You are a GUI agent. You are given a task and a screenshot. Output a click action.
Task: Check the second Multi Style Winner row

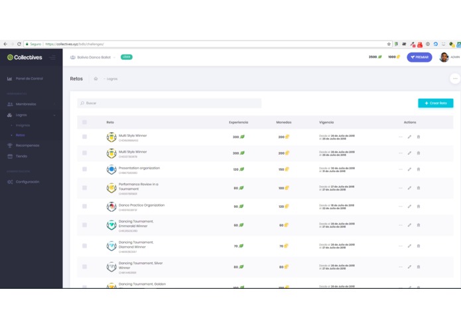pos(84,153)
